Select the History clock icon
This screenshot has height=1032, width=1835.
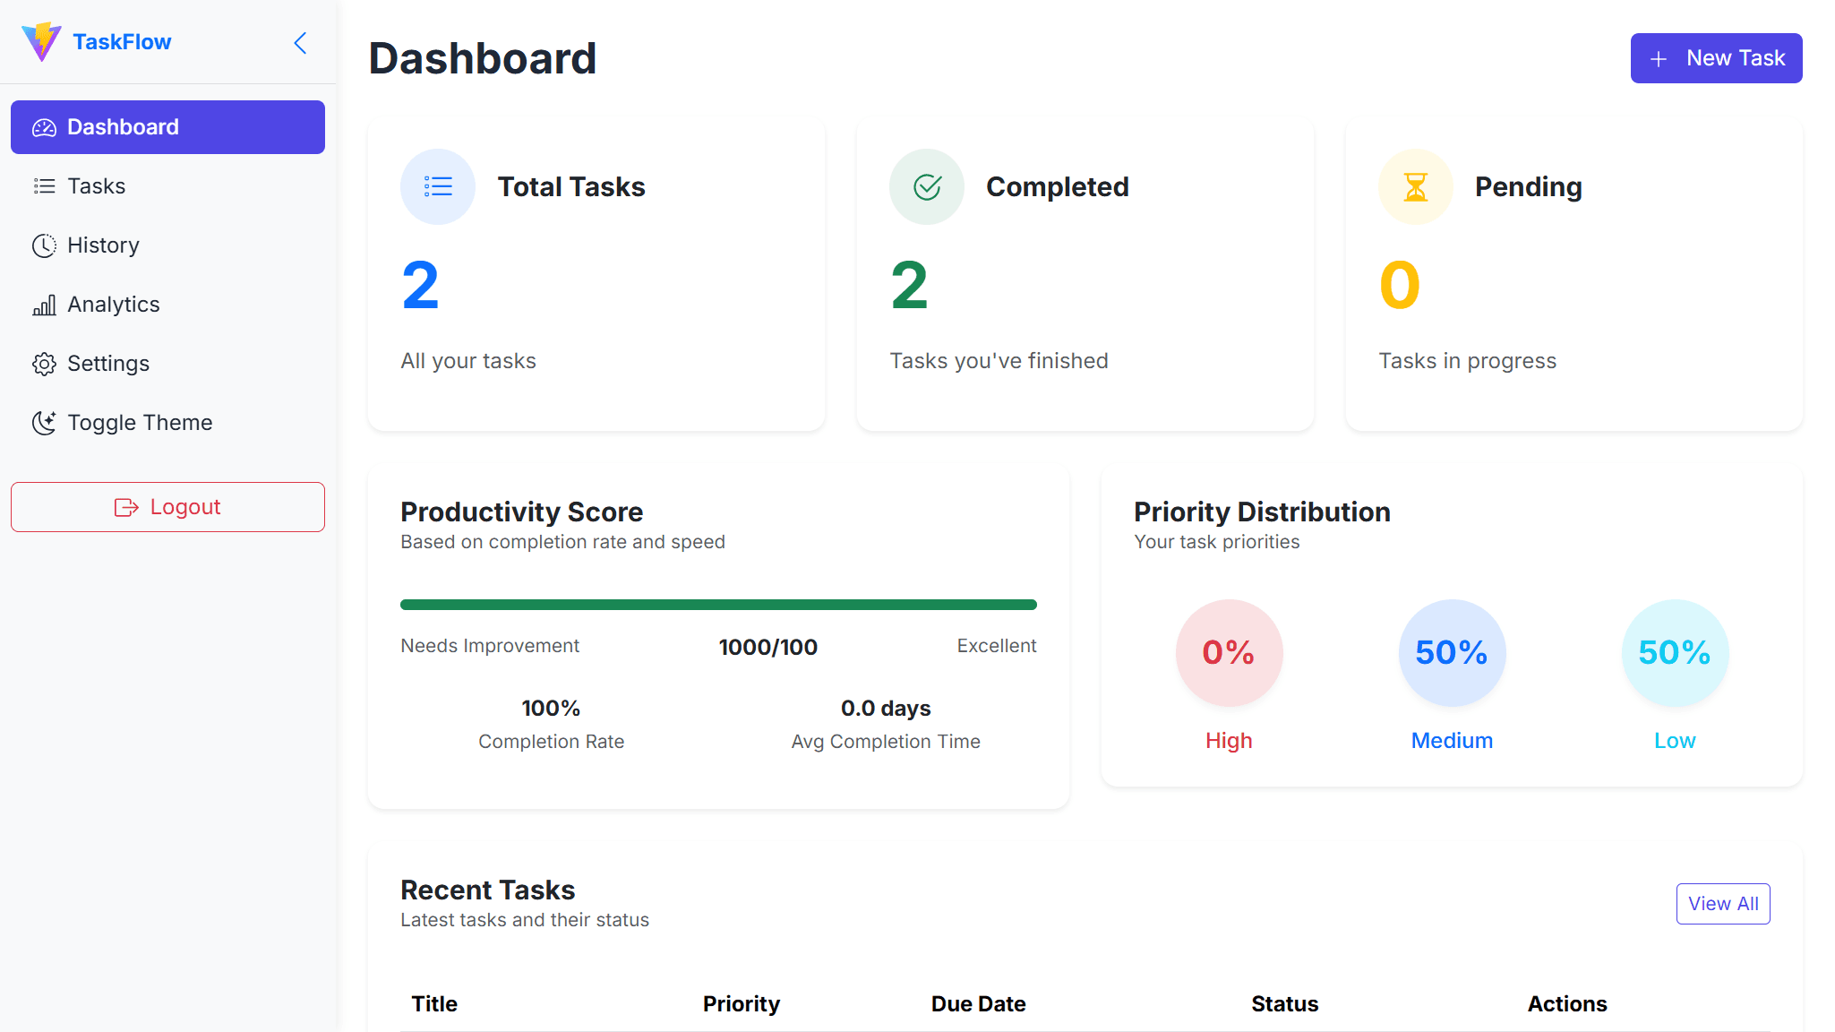point(44,245)
